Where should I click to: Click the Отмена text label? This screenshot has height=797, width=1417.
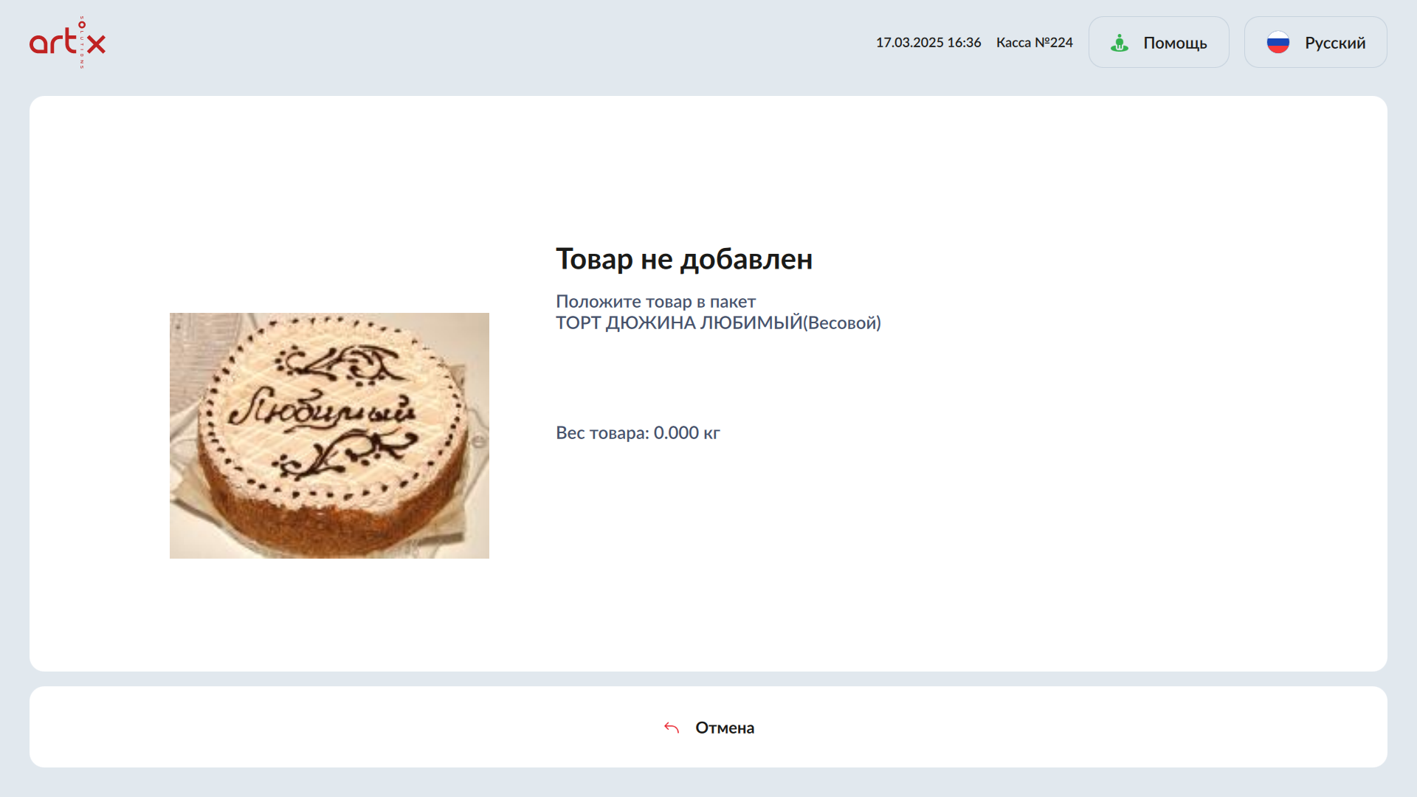coord(724,728)
